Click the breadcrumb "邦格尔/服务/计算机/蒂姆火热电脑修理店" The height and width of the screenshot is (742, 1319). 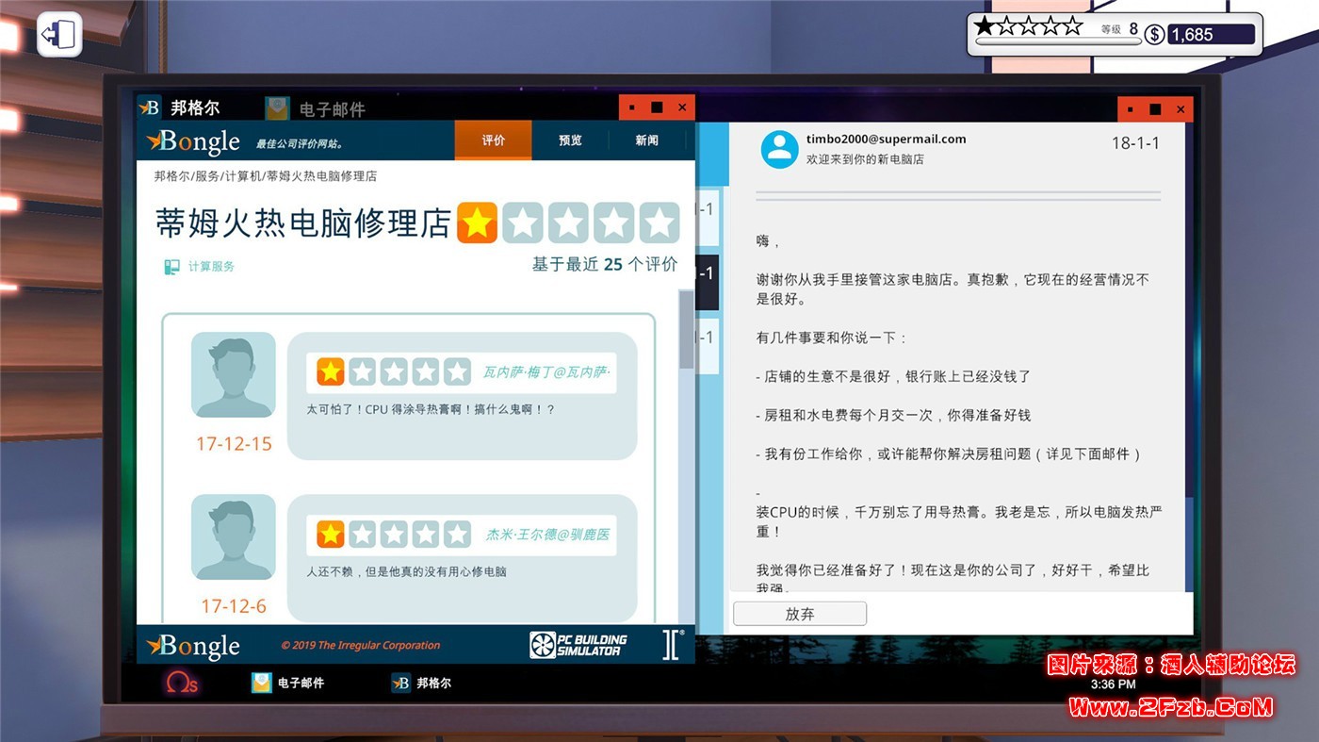point(266,176)
